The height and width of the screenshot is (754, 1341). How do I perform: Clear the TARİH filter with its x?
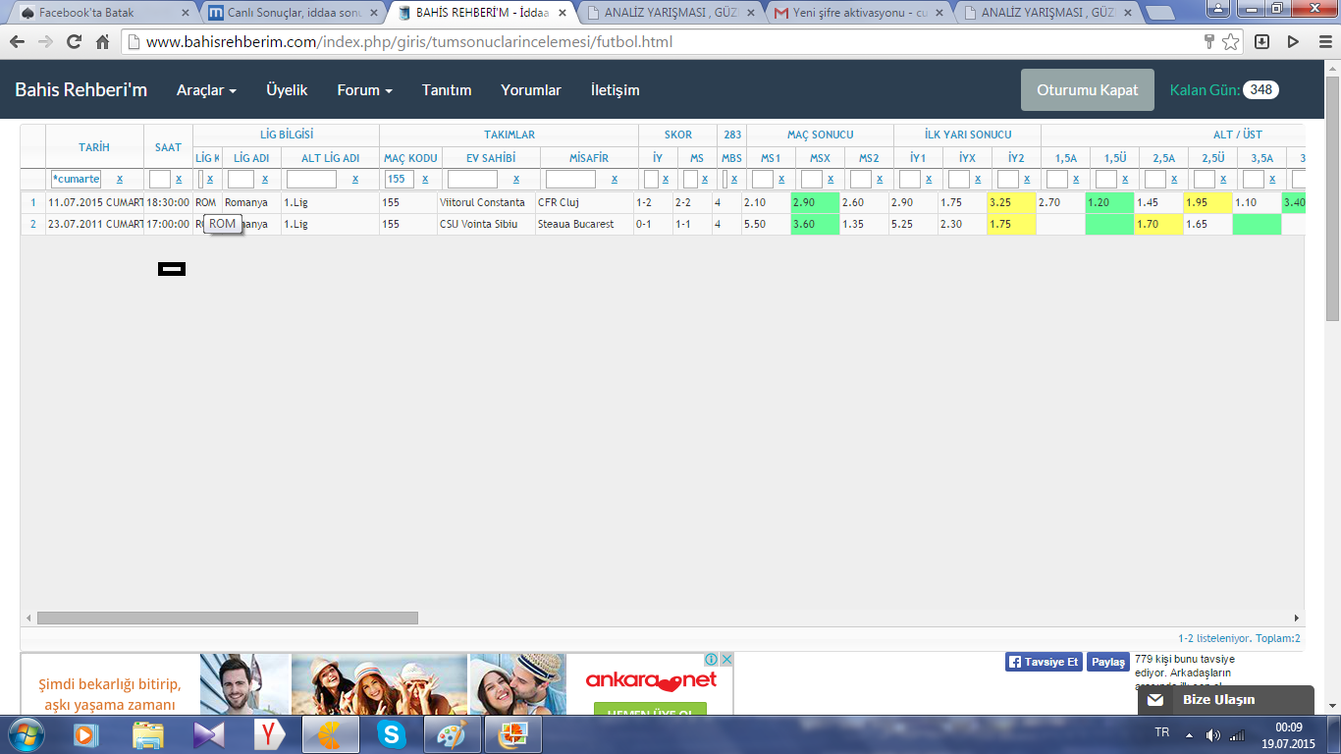coord(120,180)
